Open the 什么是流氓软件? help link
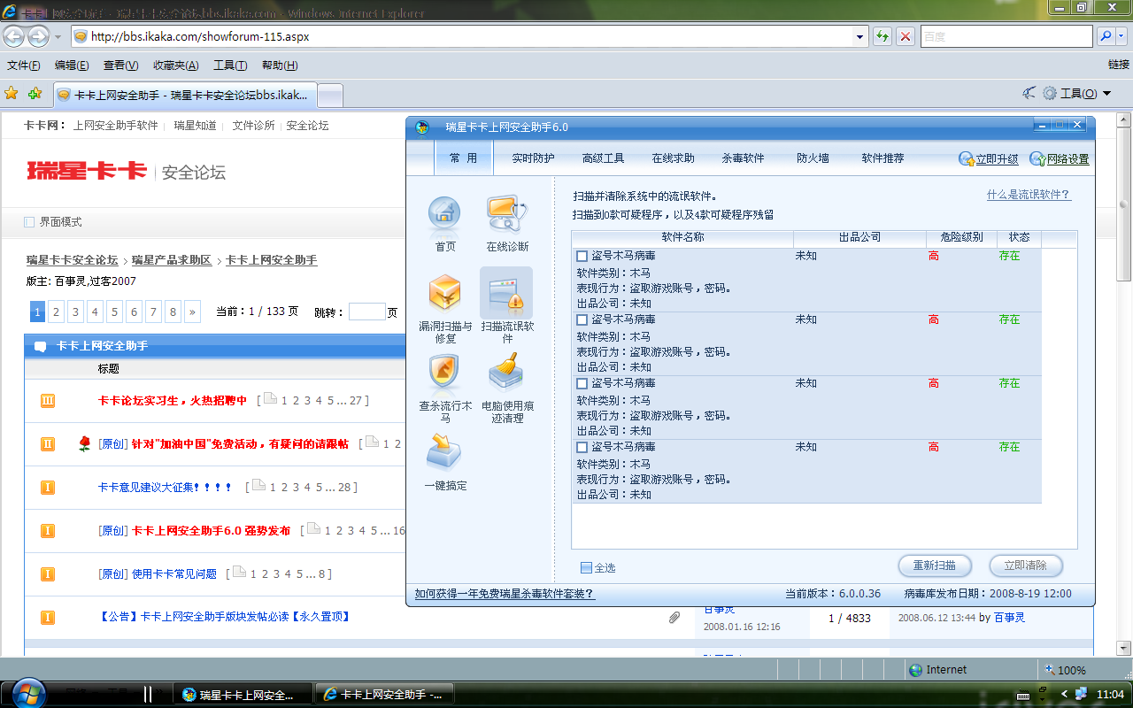The height and width of the screenshot is (708, 1133). pyautogui.click(x=1029, y=195)
